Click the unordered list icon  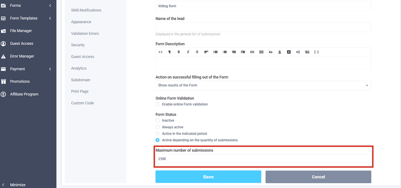216,52
